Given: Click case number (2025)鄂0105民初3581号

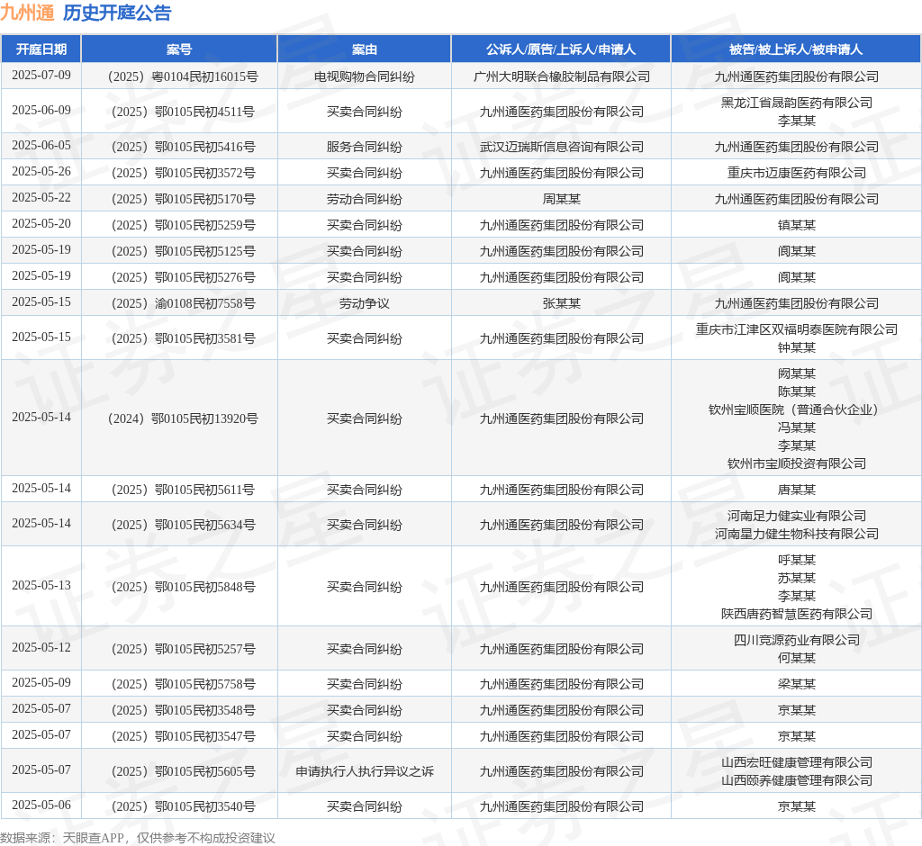Looking at the screenshot, I should [179, 338].
